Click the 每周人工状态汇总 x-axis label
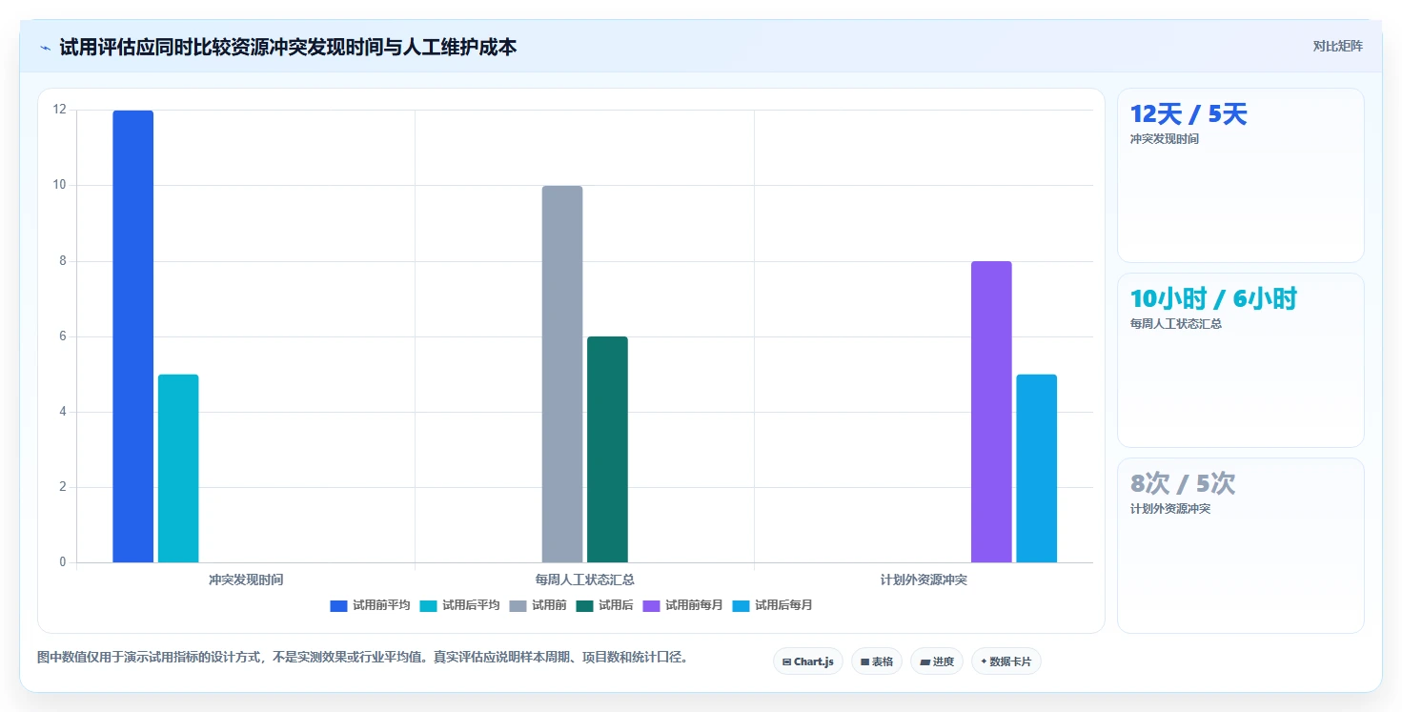The image size is (1402, 712). coord(585,580)
